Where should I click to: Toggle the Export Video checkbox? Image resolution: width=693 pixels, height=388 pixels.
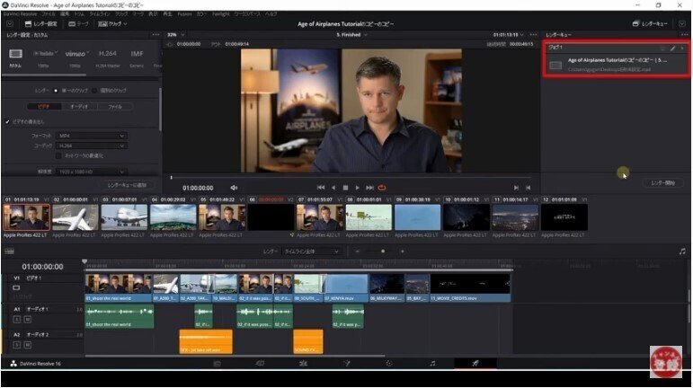coord(7,122)
